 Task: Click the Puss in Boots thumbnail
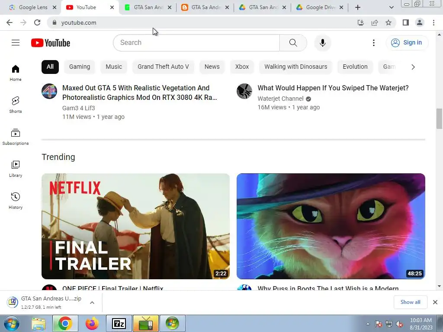[x=331, y=226]
